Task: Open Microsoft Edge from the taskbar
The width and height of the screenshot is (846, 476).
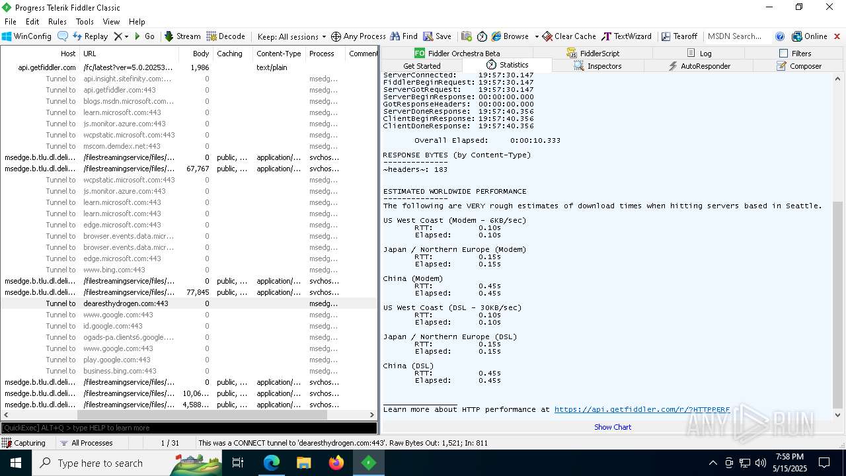Action: coord(272,463)
